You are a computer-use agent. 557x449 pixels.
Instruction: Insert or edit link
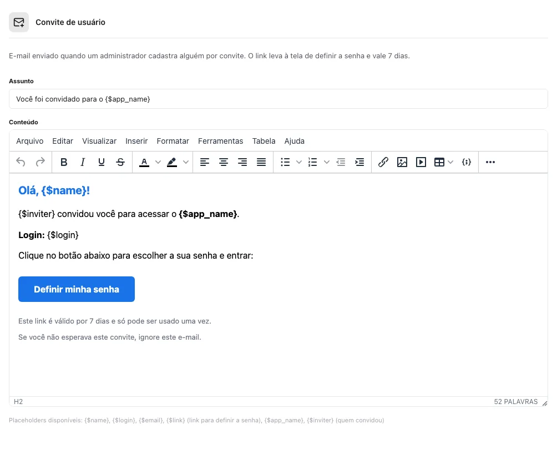(383, 162)
